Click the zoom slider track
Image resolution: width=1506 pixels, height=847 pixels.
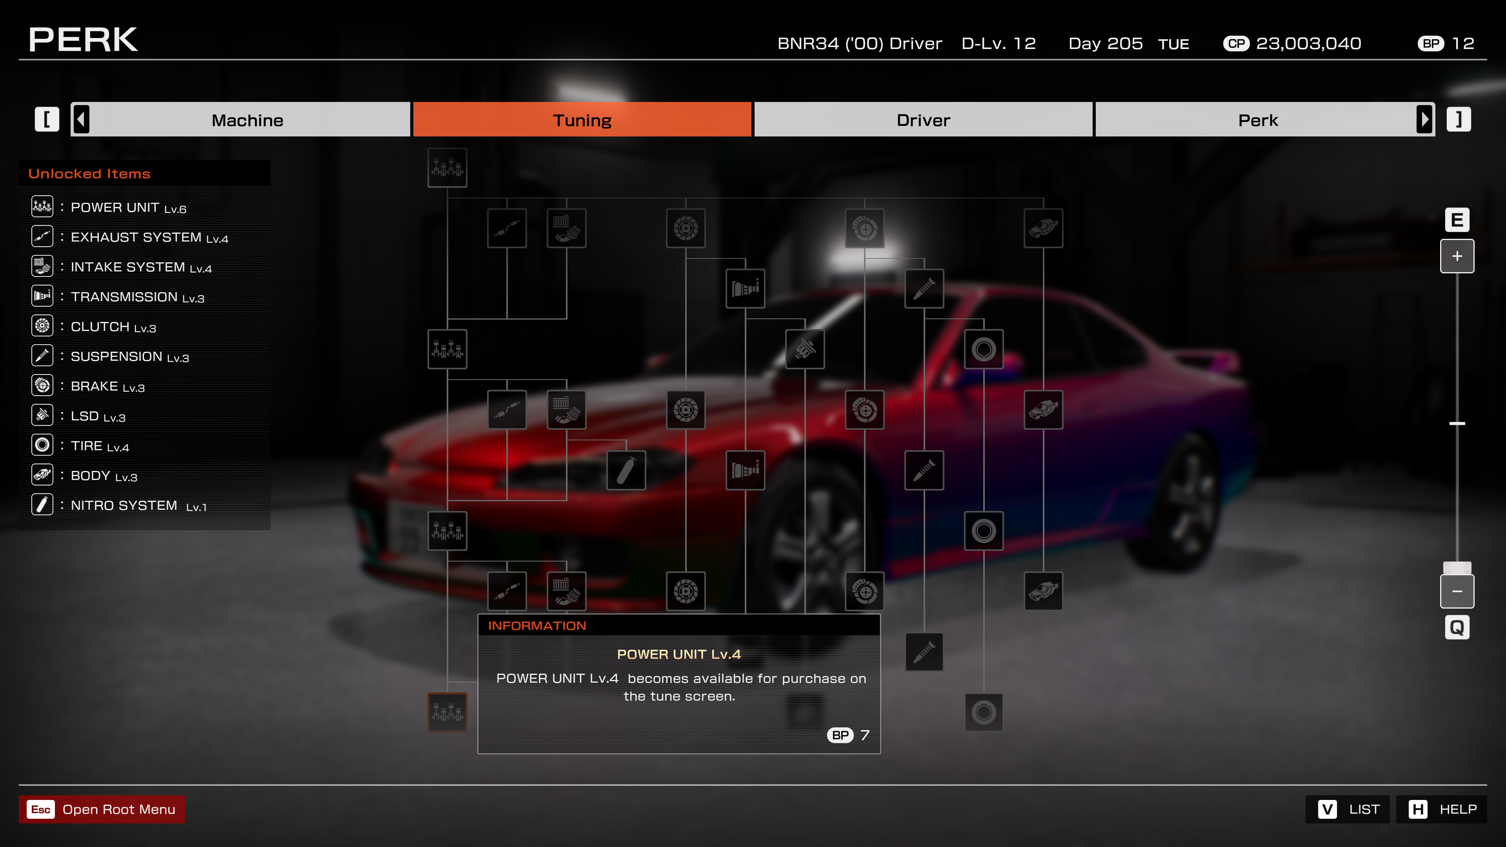pyautogui.click(x=1457, y=351)
